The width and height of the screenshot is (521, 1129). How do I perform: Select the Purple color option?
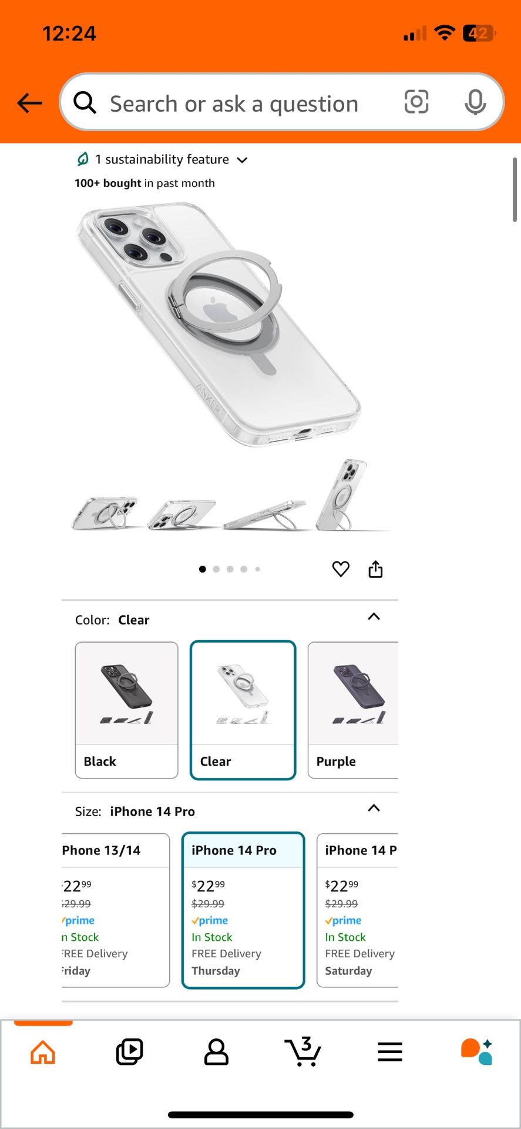(x=353, y=710)
